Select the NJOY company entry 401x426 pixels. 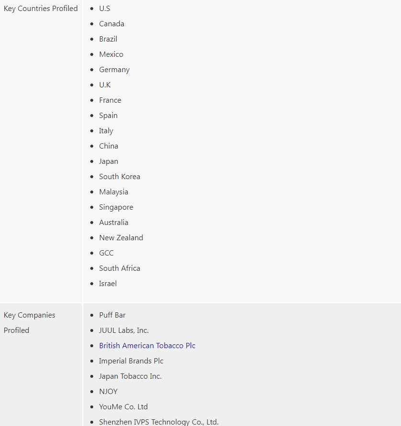[108, 392]
